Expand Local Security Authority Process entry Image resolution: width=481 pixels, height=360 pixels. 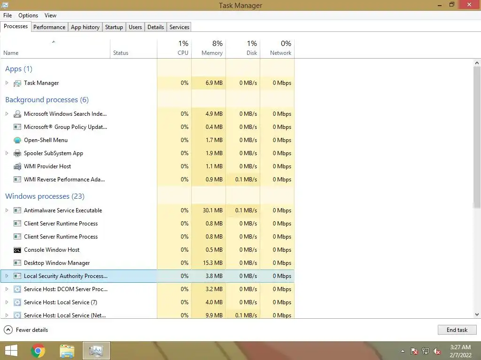coord(7,276)
